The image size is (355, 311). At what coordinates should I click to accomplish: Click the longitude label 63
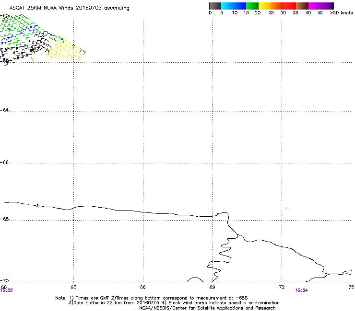(73, 287)
